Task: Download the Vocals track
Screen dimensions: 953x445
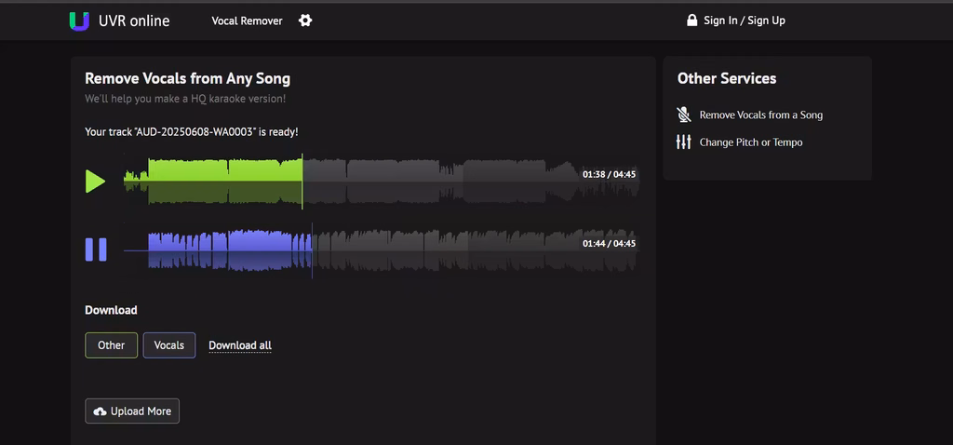Action: (169, 345)
